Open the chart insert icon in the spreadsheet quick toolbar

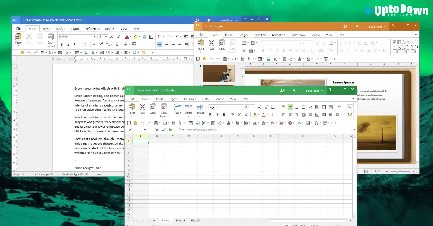pos(229,123)
